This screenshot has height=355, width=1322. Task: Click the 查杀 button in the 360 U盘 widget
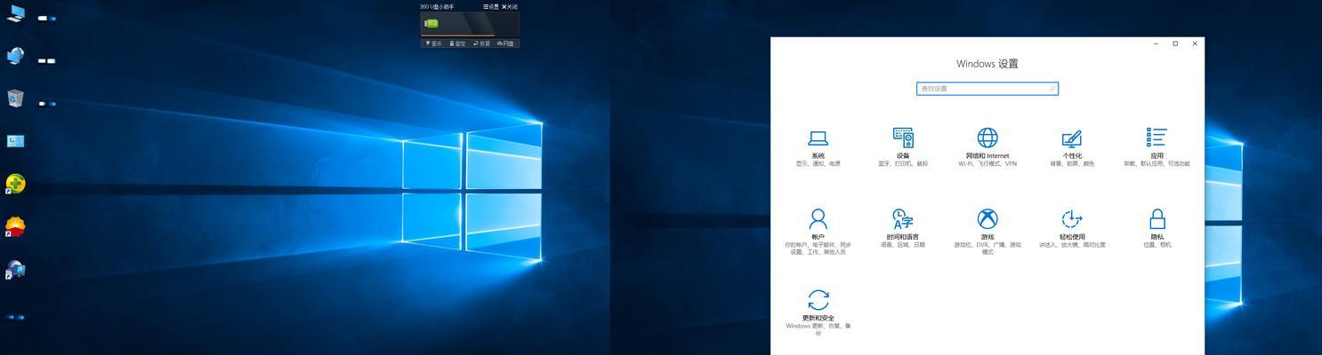[x=433, y=43]
